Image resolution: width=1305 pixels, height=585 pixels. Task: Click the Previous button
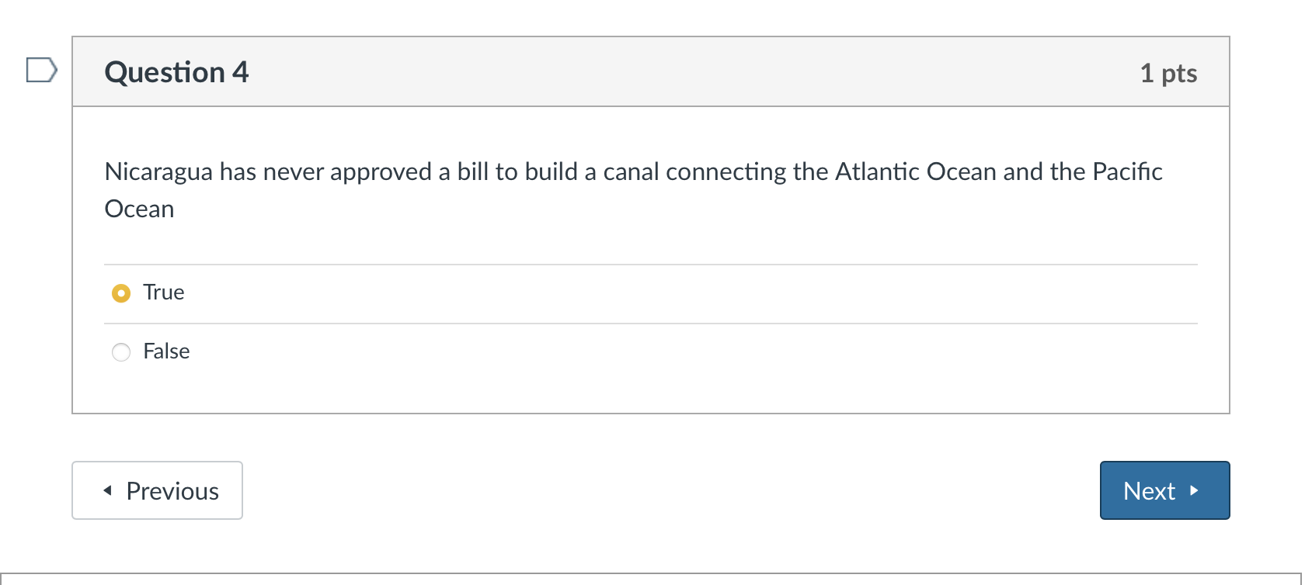[157, 490]
